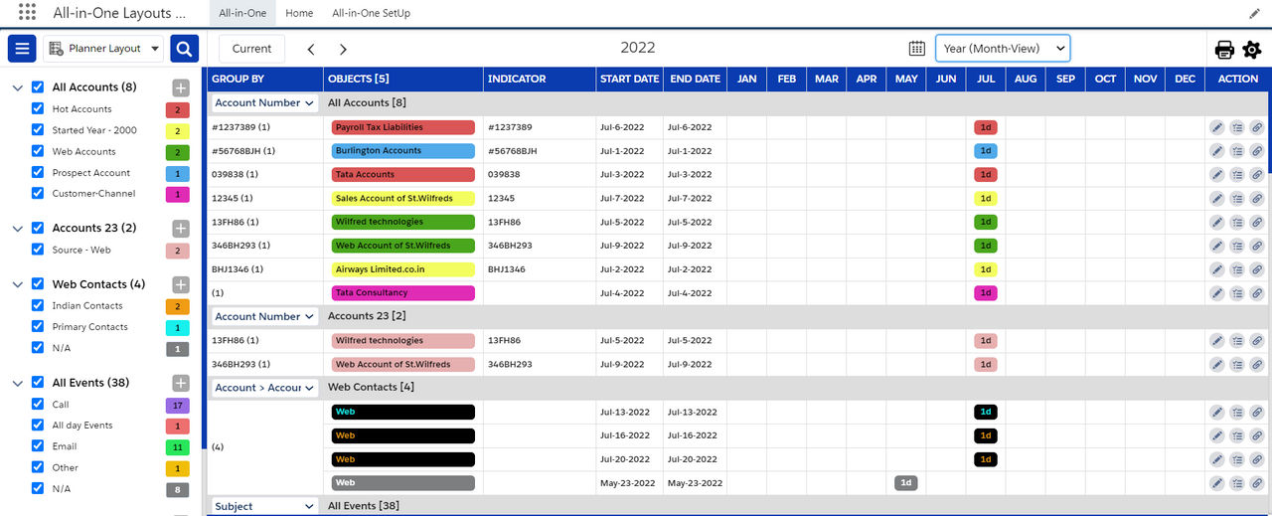Click link icon for Burlington Accounts row
1272x516 pixels.
[1257, 151]
